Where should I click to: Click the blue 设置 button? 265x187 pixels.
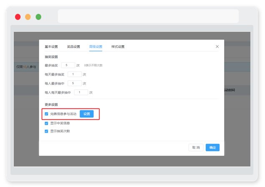(87, 114)
